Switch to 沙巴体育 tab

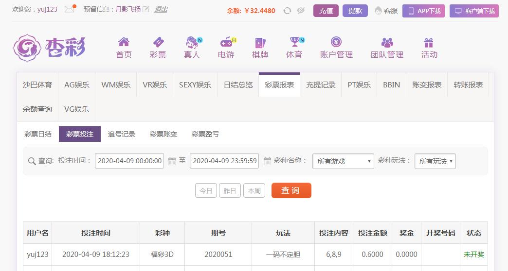pyautogui.click(x=37, y=85)
